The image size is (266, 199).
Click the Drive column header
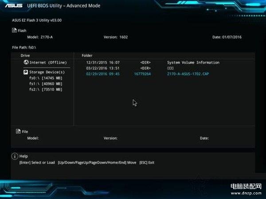25,56
